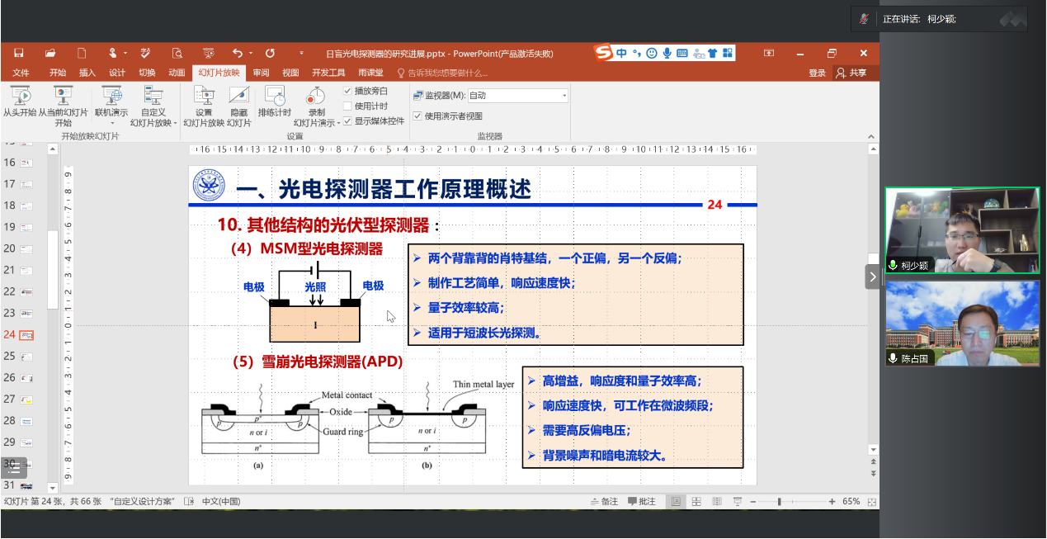Expand 联机演示 dropdown arrow
The width and height of the screenshot is (1047, 539).
tap(111, 123)
